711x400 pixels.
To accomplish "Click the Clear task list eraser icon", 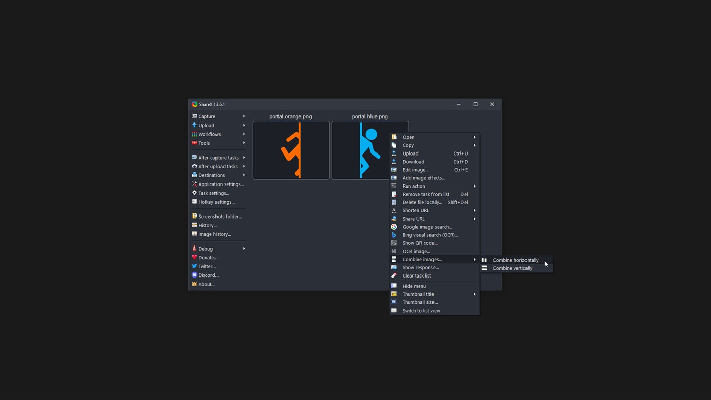I will [394, 275].
